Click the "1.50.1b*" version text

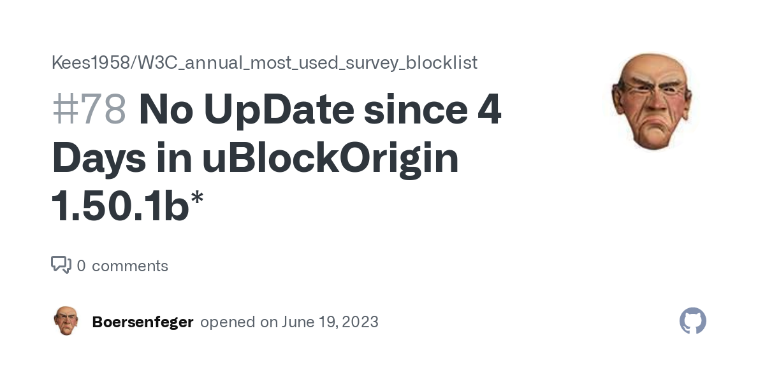(x=127, y=206)
